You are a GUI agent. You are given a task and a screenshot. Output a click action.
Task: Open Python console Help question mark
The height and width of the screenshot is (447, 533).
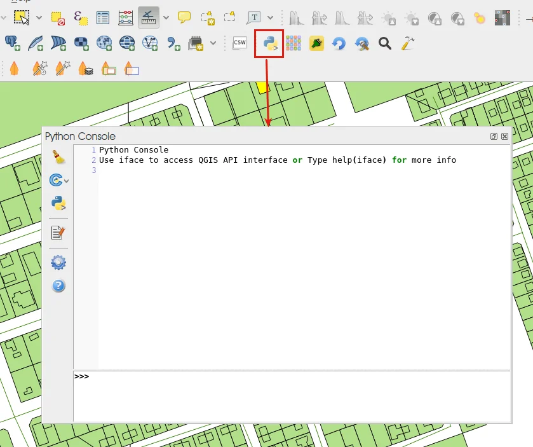click(x=58, y=286)
